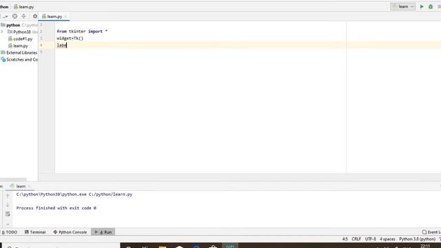Click the collapse all icon in Project panel

point(24,17)
